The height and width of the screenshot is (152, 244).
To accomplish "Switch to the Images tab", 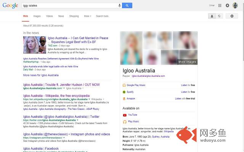I will pos(37,16).
